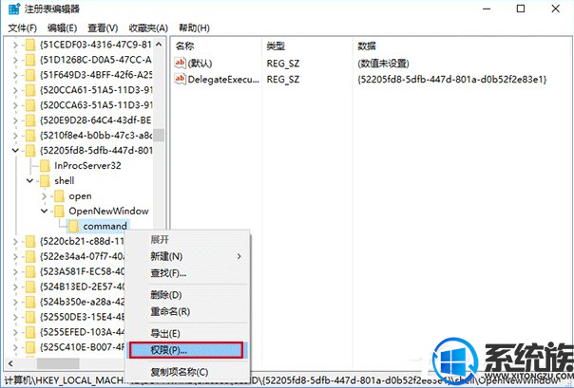Screen dimensions: 574x388
Task: Click the folder icon of {524B13ED-2E57-4
Action: pos(30,287)
